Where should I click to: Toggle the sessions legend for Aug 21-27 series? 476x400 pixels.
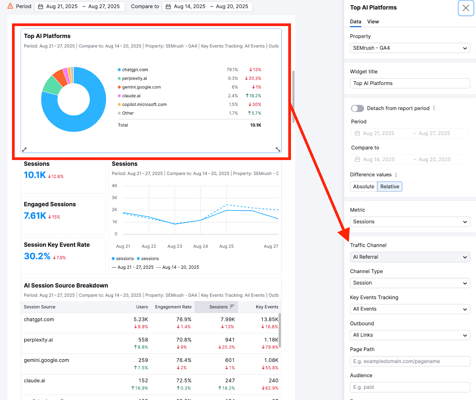pyautogui.click(x=123, y=258)
